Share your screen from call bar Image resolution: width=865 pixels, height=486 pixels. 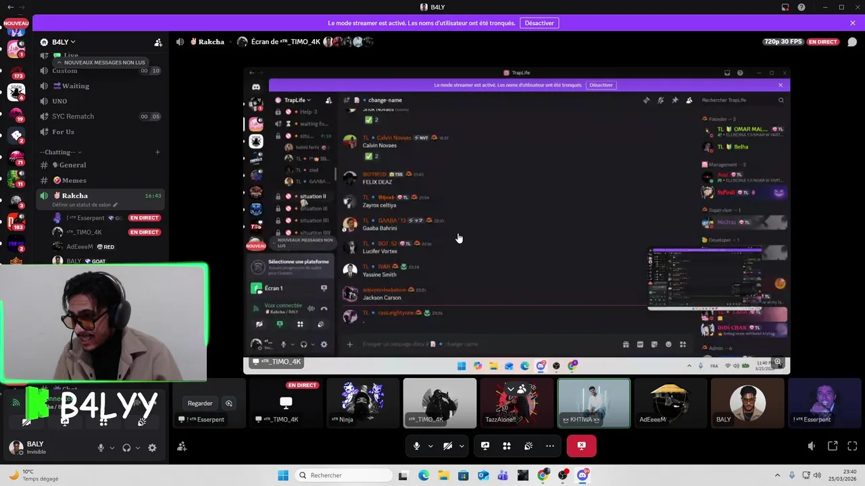coord(485,446)
